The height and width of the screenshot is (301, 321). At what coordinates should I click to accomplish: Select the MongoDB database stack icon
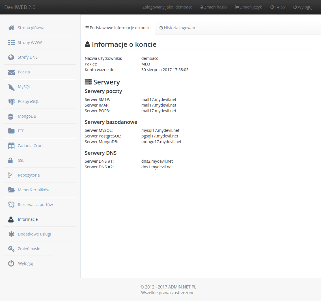[x=11, y=116]
